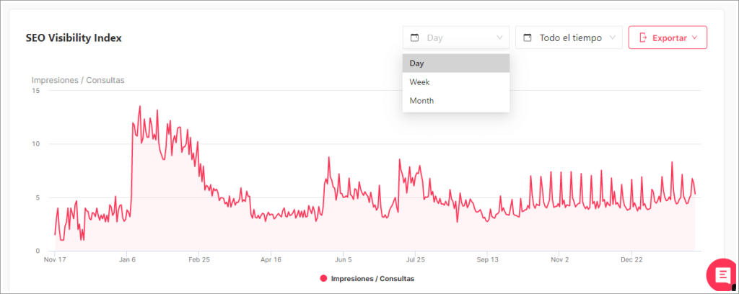This screenshot has height=294, width=739.
Task: Click calendar icon beside Todo el tiempo
Action: 528,37
